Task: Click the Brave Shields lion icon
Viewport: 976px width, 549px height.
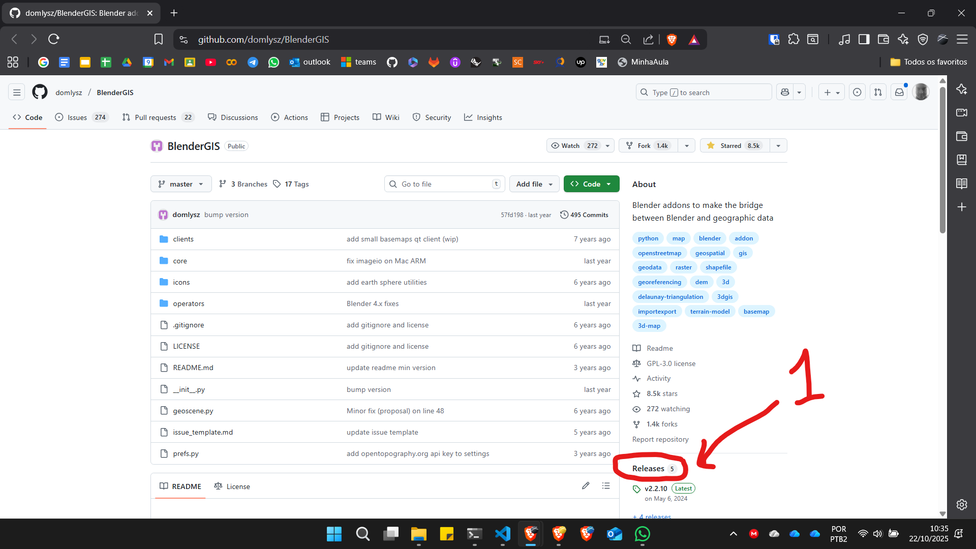Action: pos(672,40)
